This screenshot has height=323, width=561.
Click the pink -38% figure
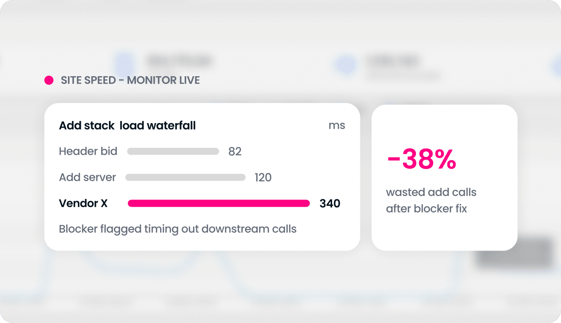pyautogui.click(x=421, y=159)
